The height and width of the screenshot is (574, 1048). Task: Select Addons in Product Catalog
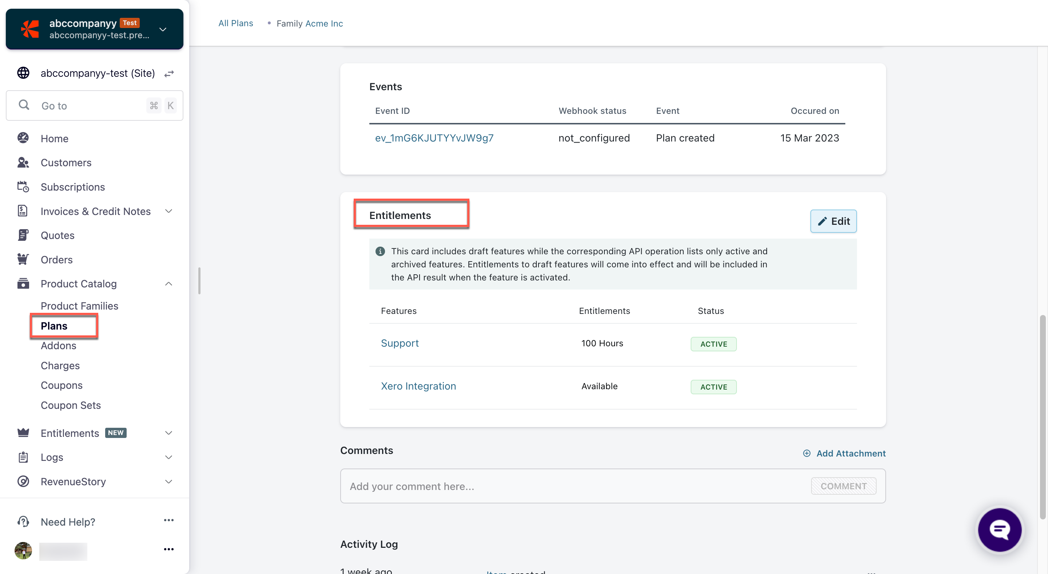click(x=58, y=345)
